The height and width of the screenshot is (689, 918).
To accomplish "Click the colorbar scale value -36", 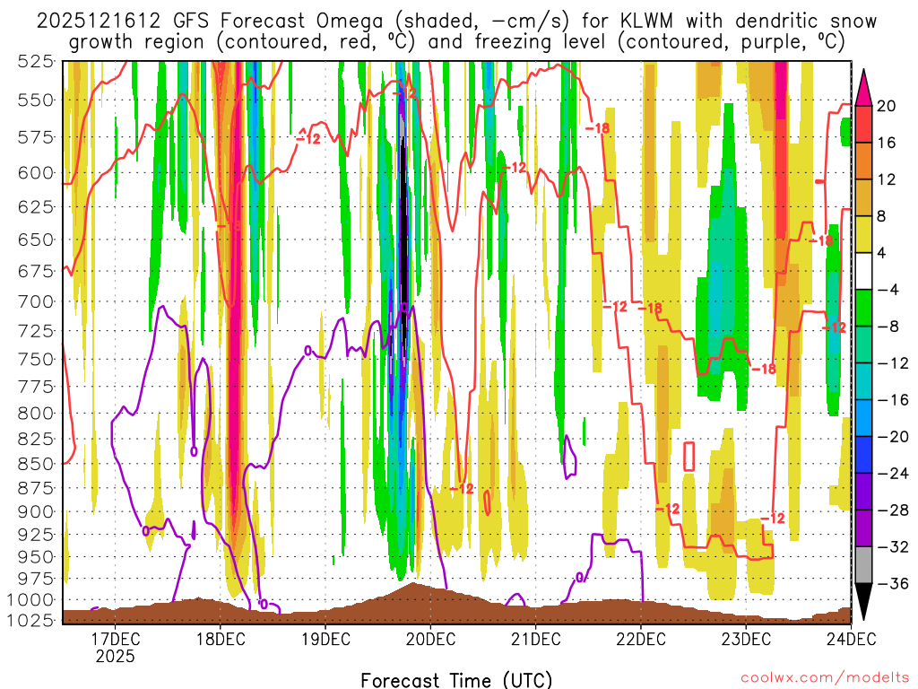I will click(893, 583).
